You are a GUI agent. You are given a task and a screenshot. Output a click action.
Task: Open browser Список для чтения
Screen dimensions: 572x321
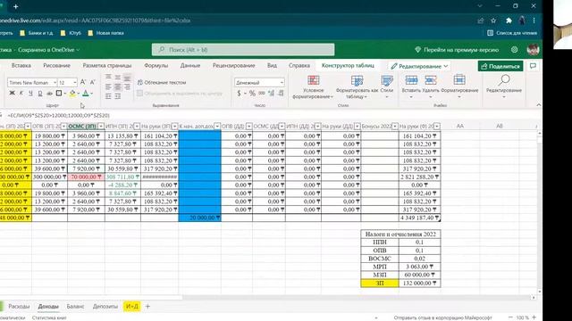pyautogui.click(x=512, y=33)
